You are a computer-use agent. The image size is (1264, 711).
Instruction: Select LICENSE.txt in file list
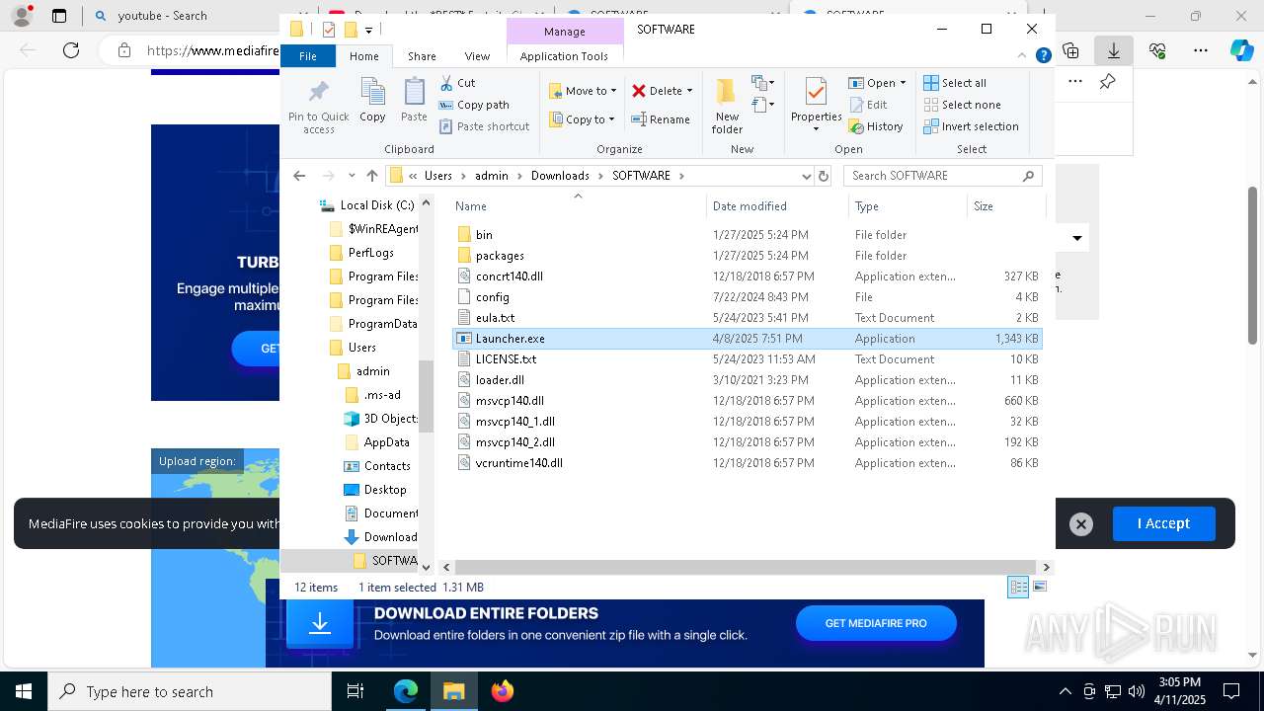pos(747,359)
